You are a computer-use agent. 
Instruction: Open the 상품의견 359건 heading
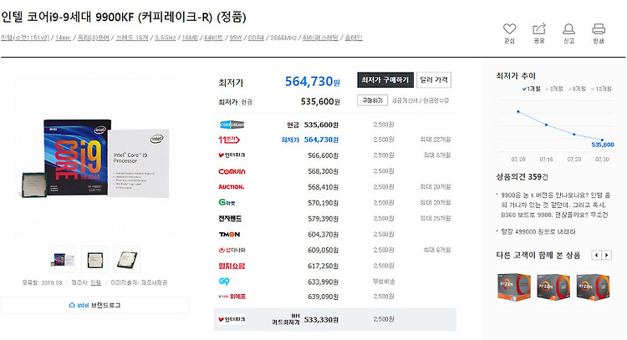[522, 176]
